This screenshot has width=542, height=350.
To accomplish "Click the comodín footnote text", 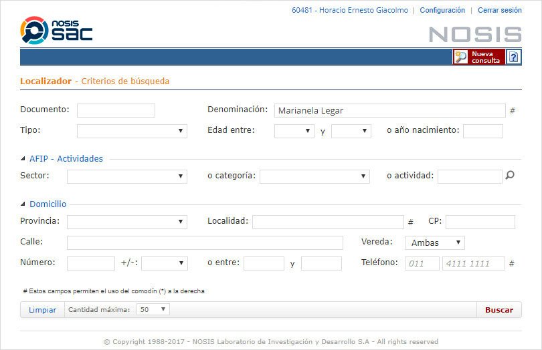I will click(114, 291).
